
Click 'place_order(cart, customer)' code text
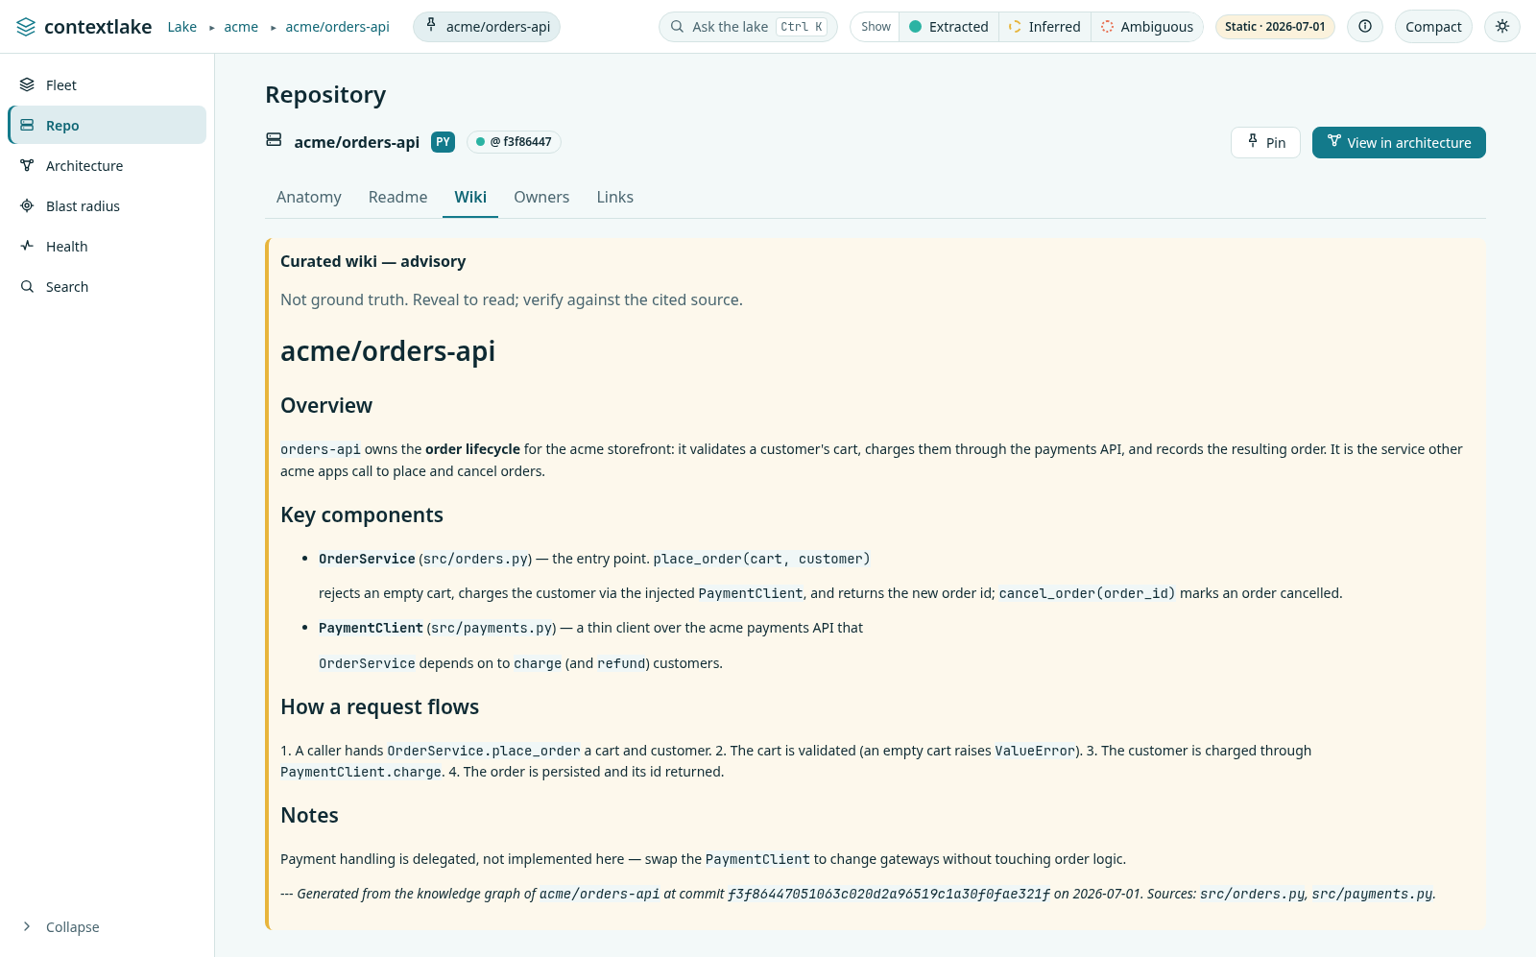[x=761, y=559]
